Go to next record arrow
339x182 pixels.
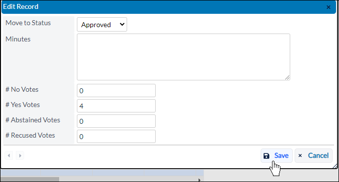(20, 155)
